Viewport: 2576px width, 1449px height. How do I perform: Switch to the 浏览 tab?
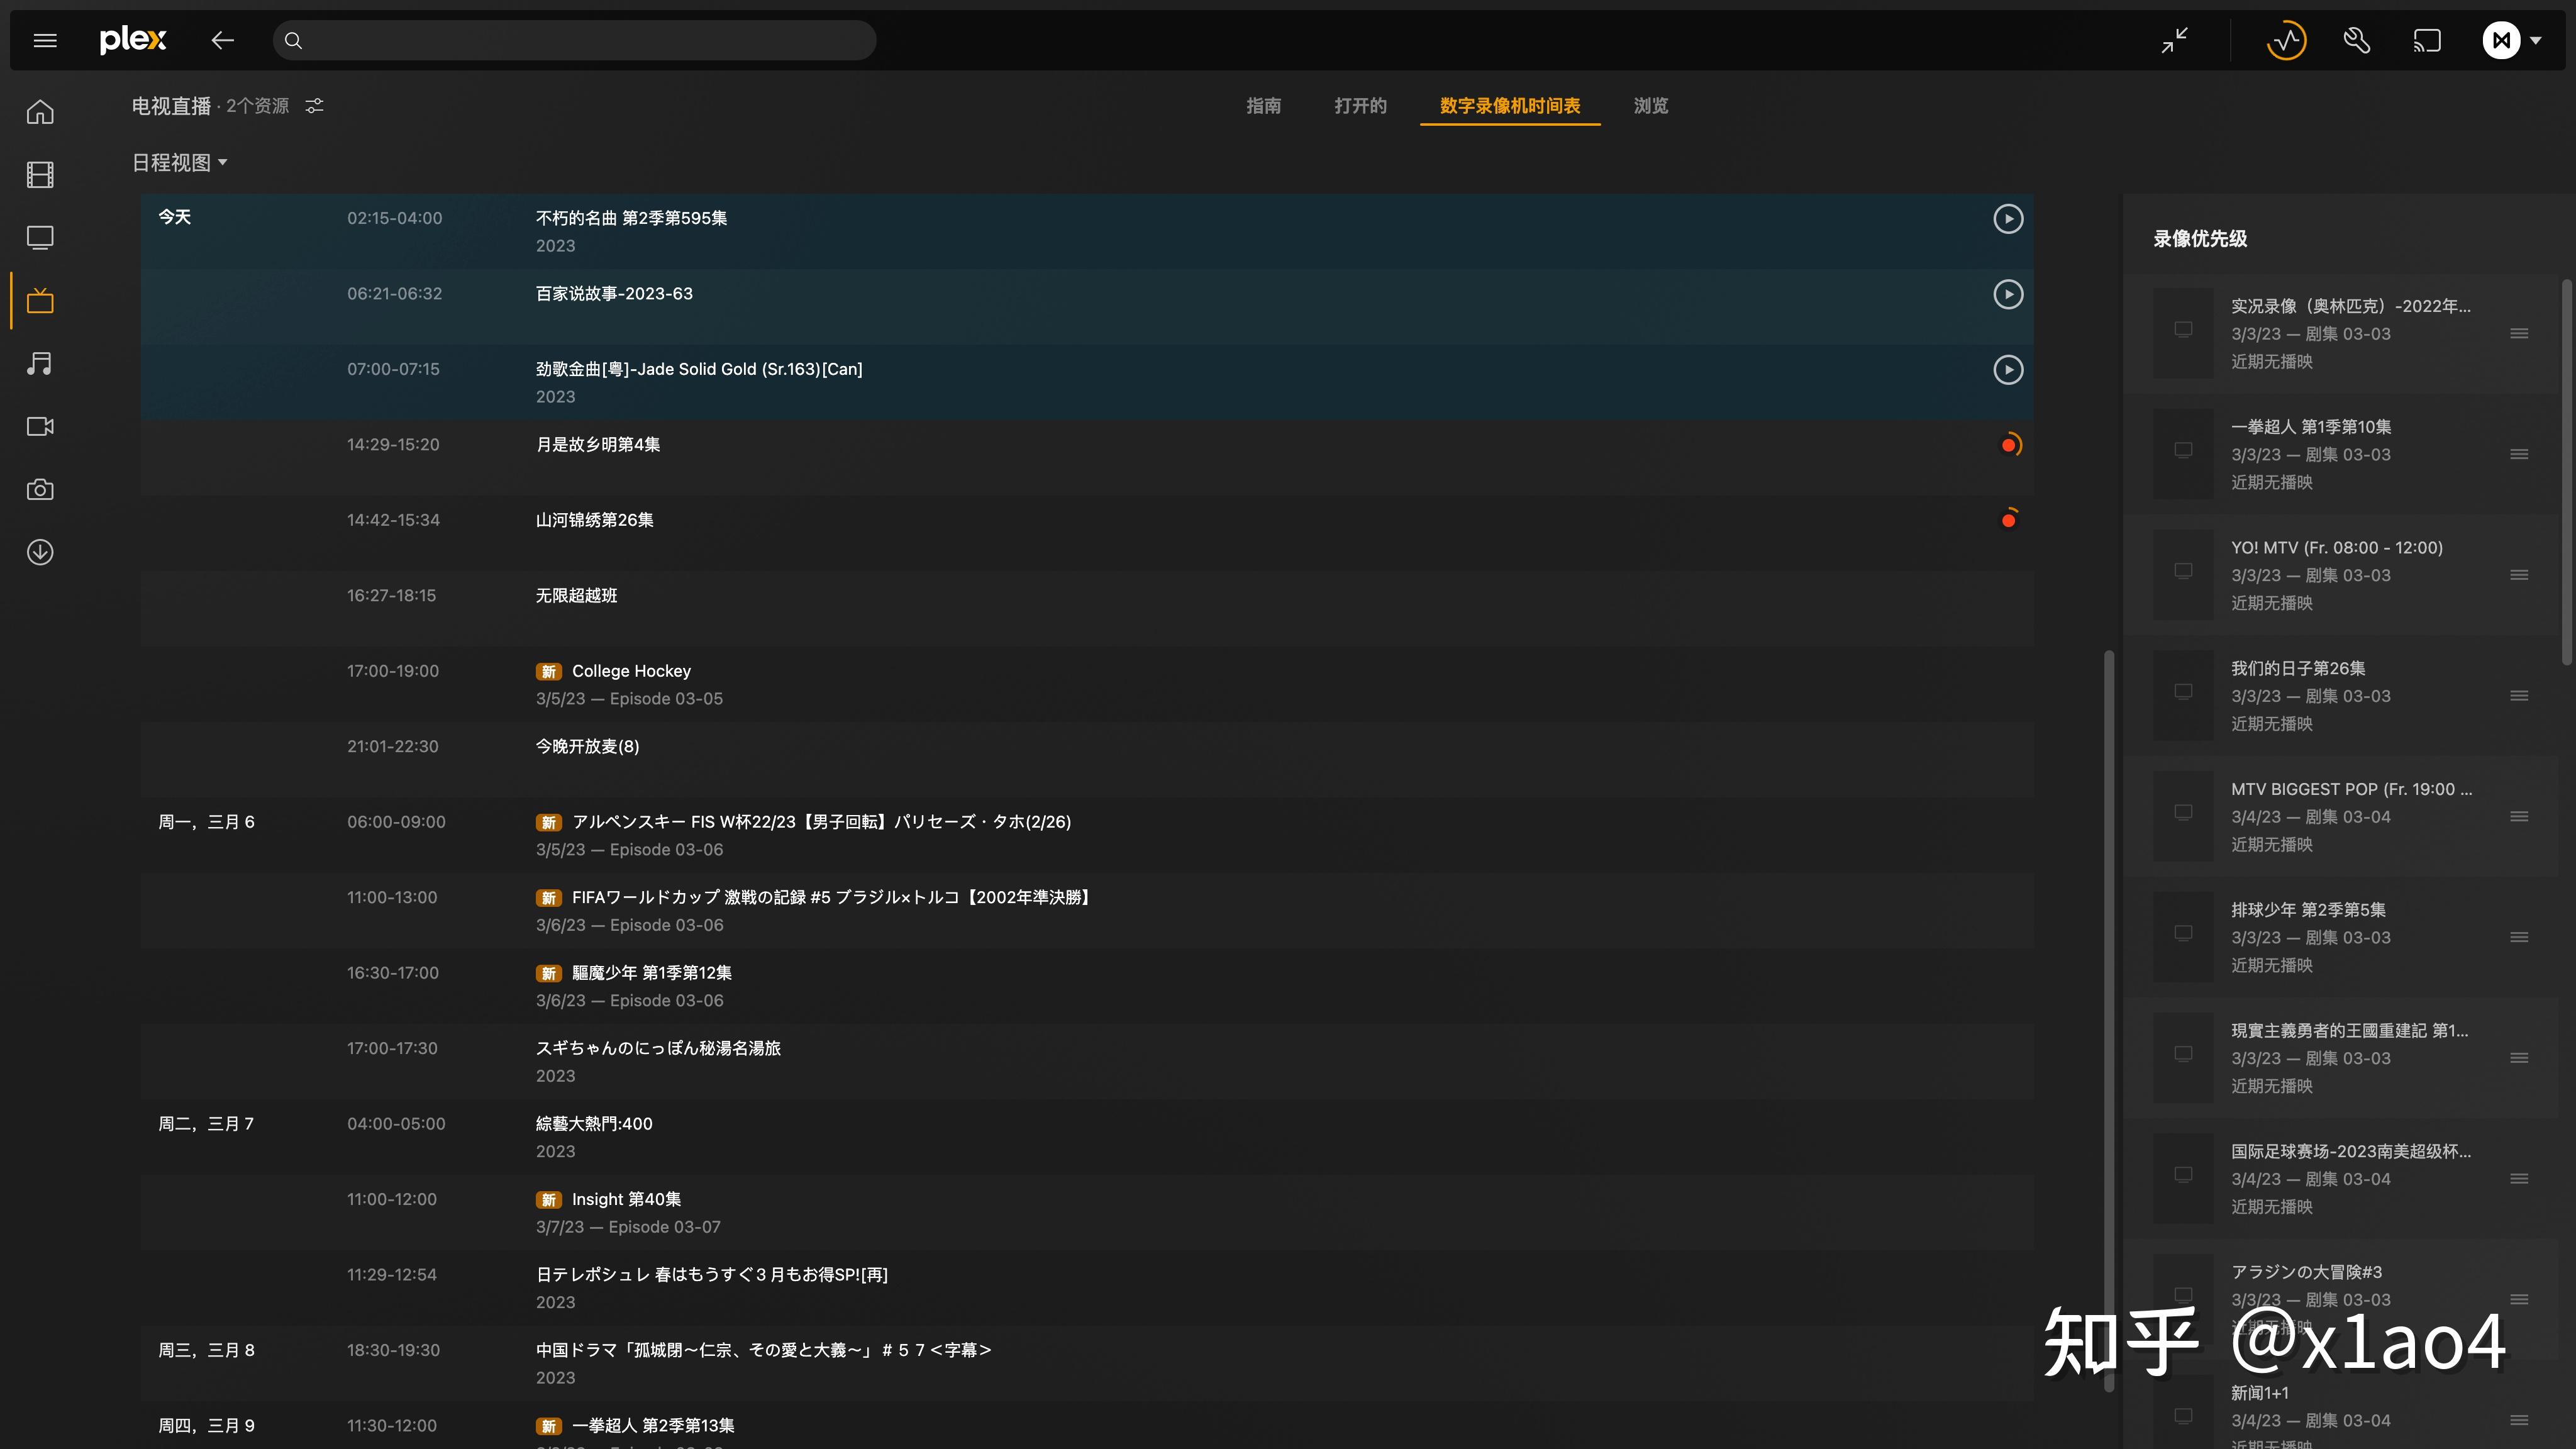click(1650, 106)
